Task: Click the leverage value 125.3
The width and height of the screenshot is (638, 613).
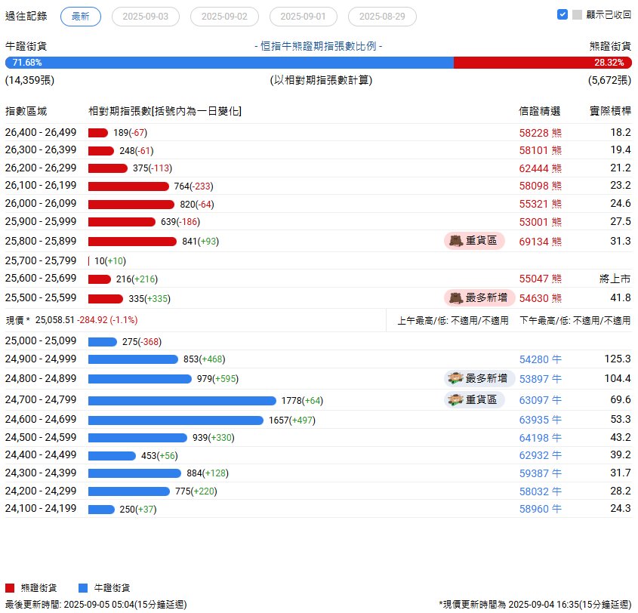Action: [x=618, y=359]
